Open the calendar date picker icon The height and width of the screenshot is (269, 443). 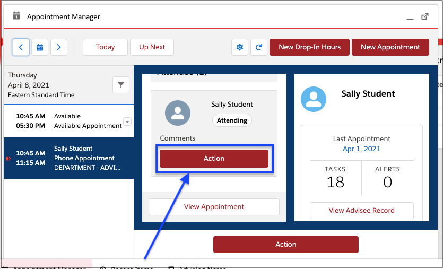pyautogui.click(x=40, y=47)
